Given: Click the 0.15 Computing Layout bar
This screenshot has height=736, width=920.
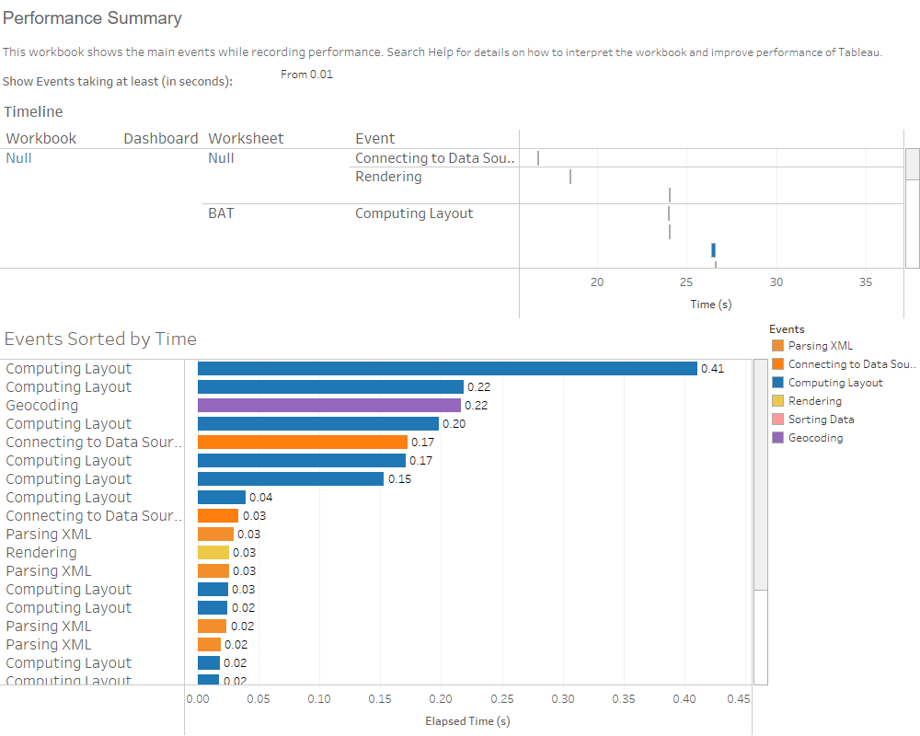Looking at the screenshot, I should pyautogui.click(x=290, y=478).
